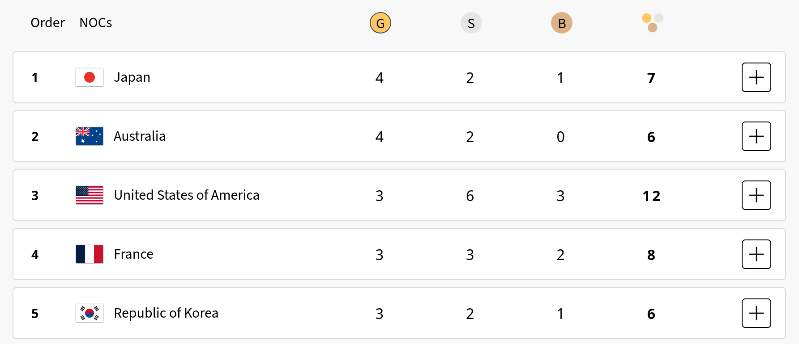Click the total medals cluster icon
Viewport: 799px width, 344px height.
click(652, 23)
